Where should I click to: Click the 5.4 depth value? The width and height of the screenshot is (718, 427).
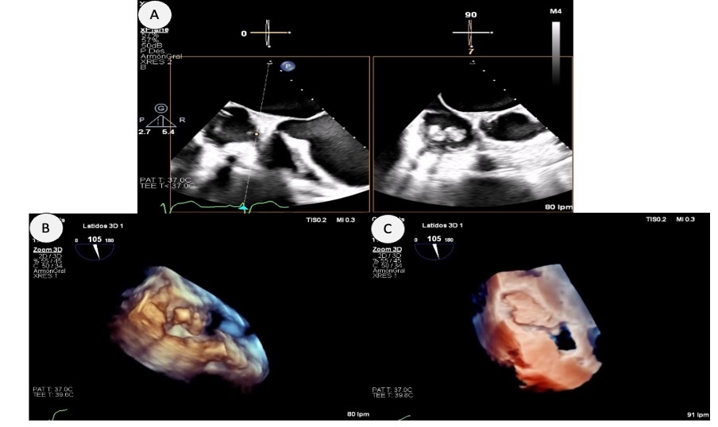(x=168, y=132)
